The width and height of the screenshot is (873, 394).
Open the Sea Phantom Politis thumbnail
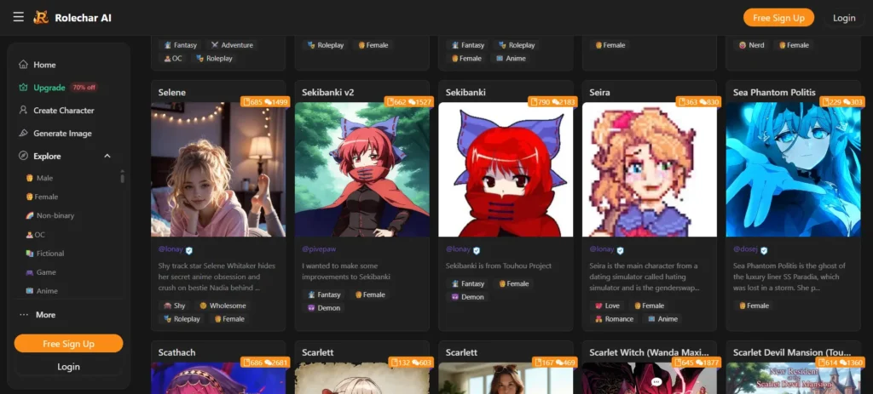pos(793,169)
